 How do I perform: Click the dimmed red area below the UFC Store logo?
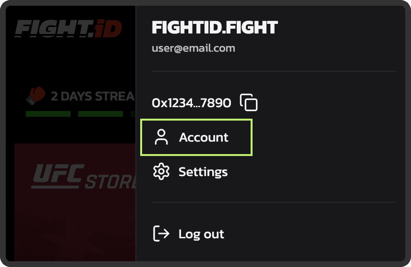pyautogui.click(x=75, y=225)
